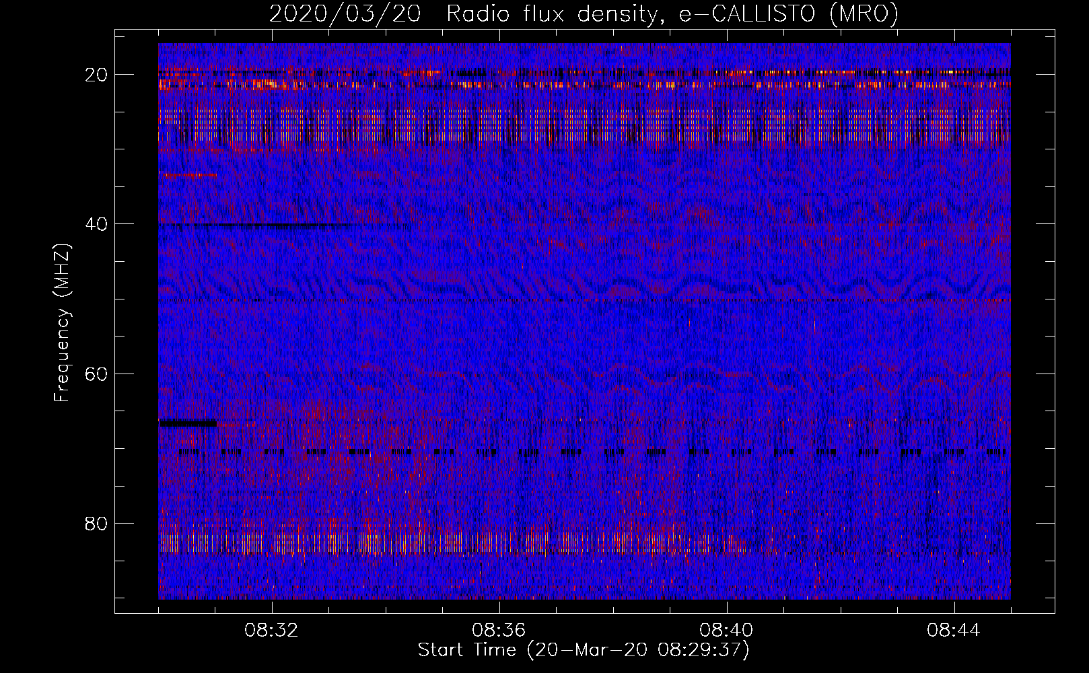The width and height of the screenshot is (1089, 673).
Task: Click the 08:44 time tick label
Action: (x=954, y=631)
